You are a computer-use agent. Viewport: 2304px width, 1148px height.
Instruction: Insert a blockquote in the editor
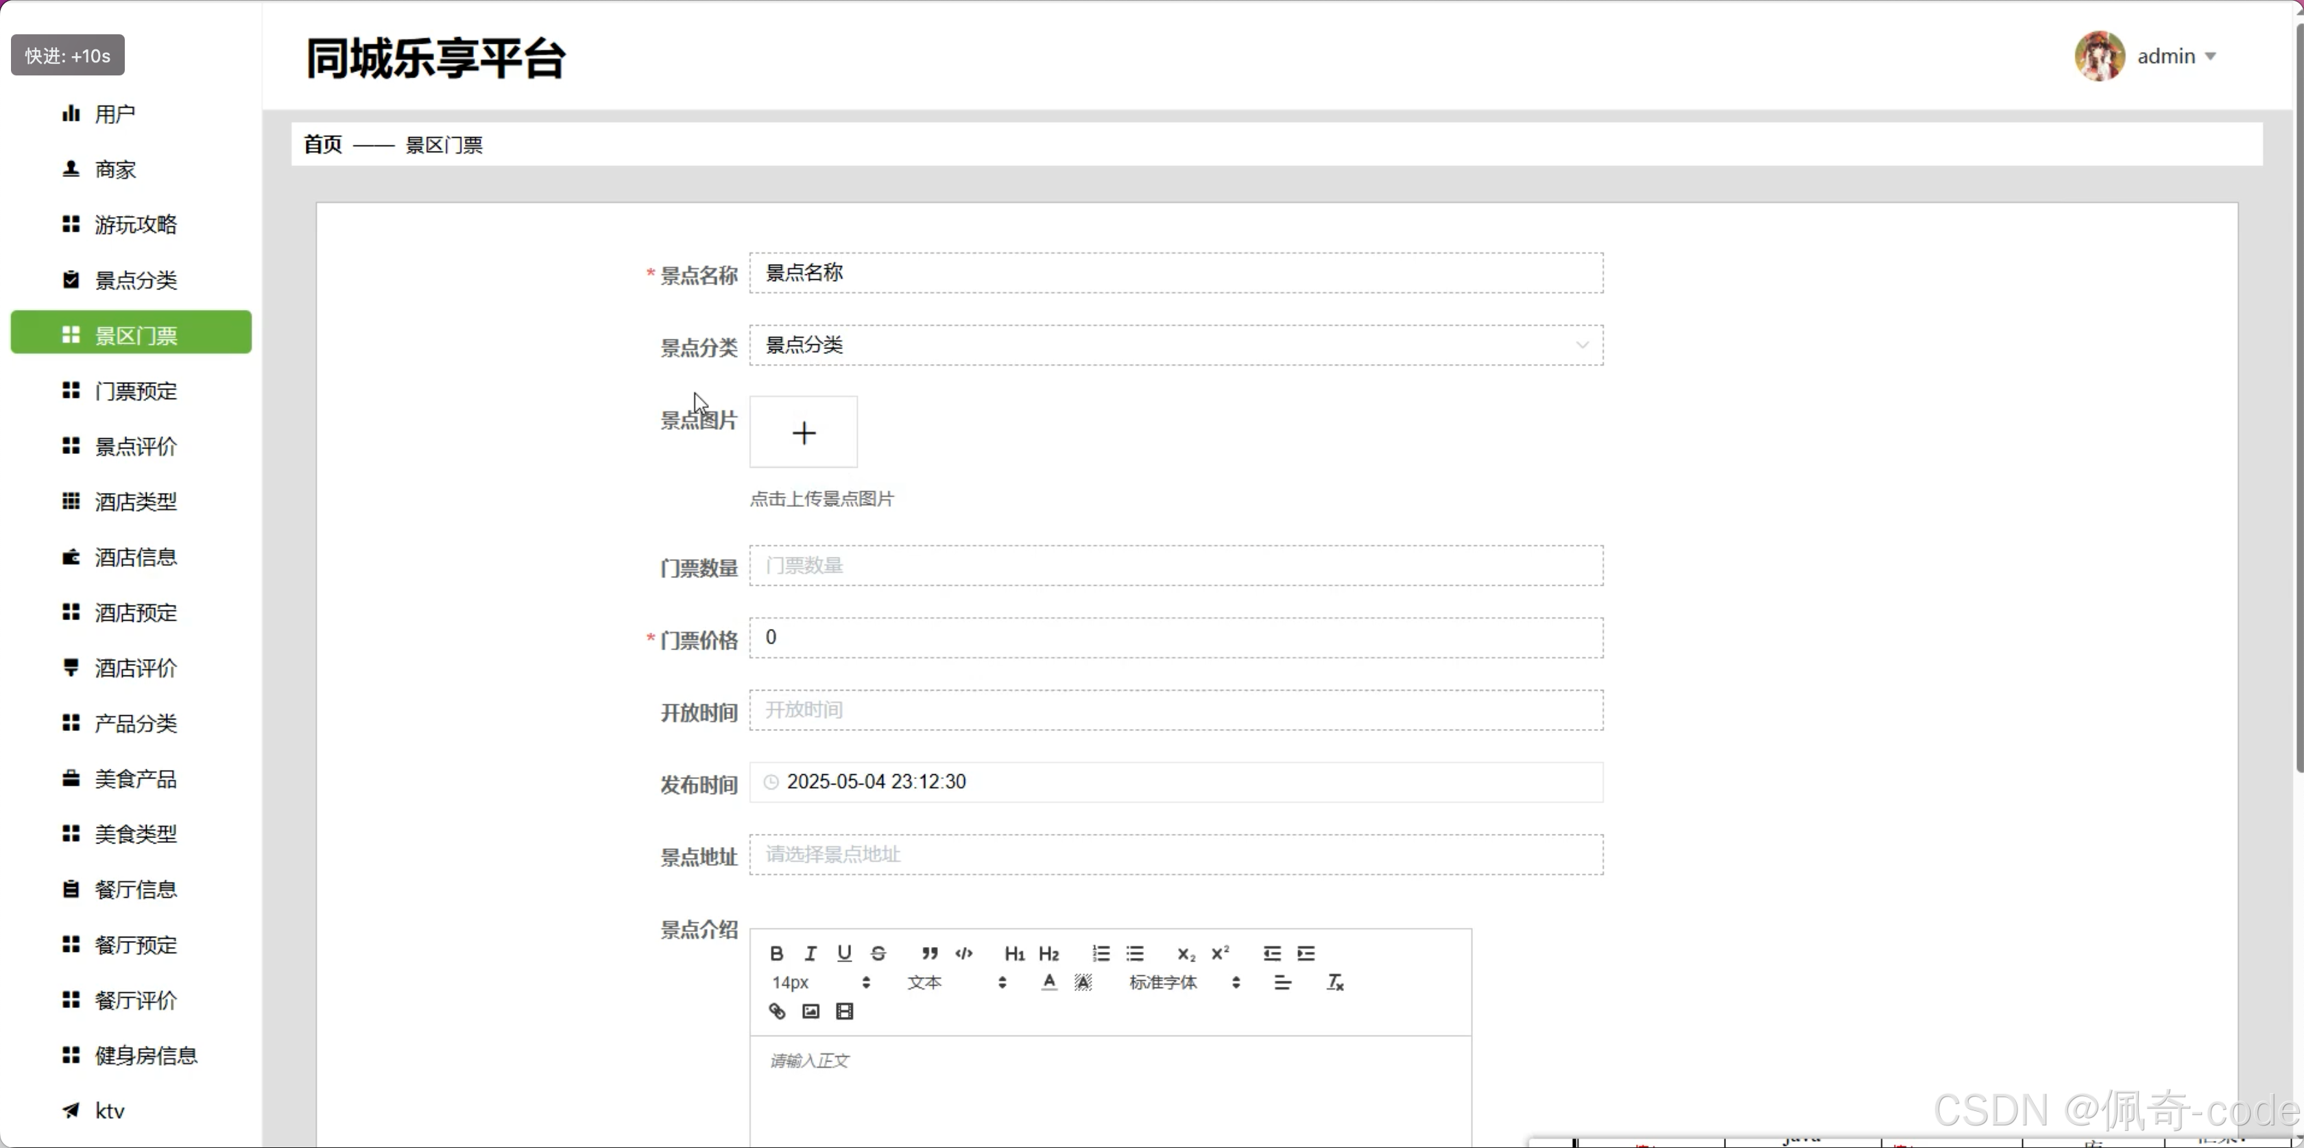929,953
